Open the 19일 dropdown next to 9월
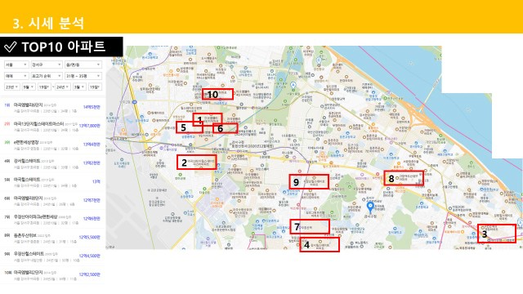The width and height of the screenshot is (523, 294). point(44,87)
